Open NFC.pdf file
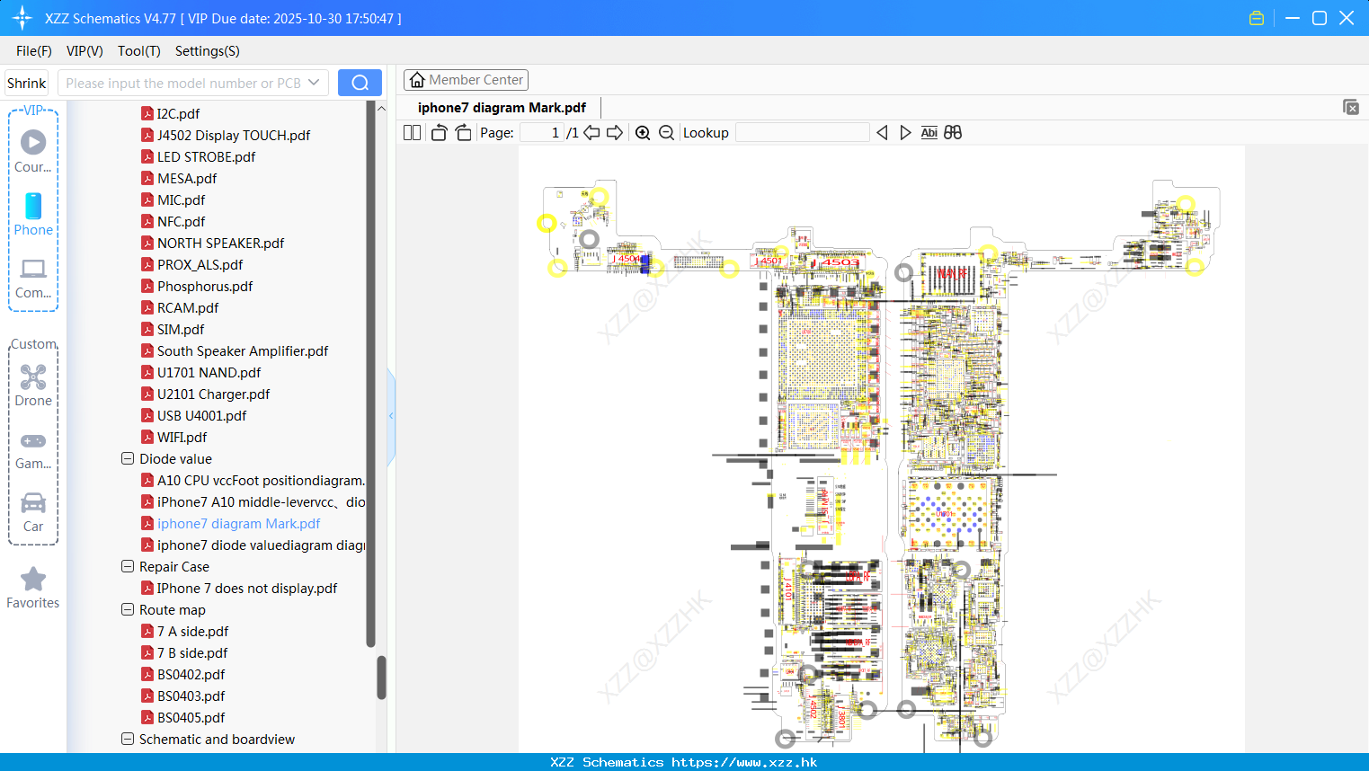1369x771 pixels. tap(181, 221)
